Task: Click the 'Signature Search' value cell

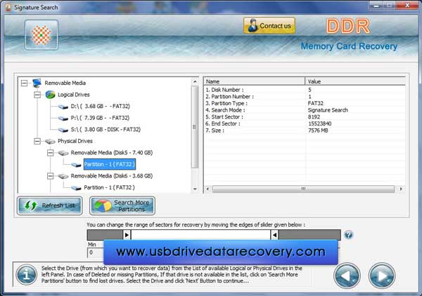Action: tap(328, 110)
